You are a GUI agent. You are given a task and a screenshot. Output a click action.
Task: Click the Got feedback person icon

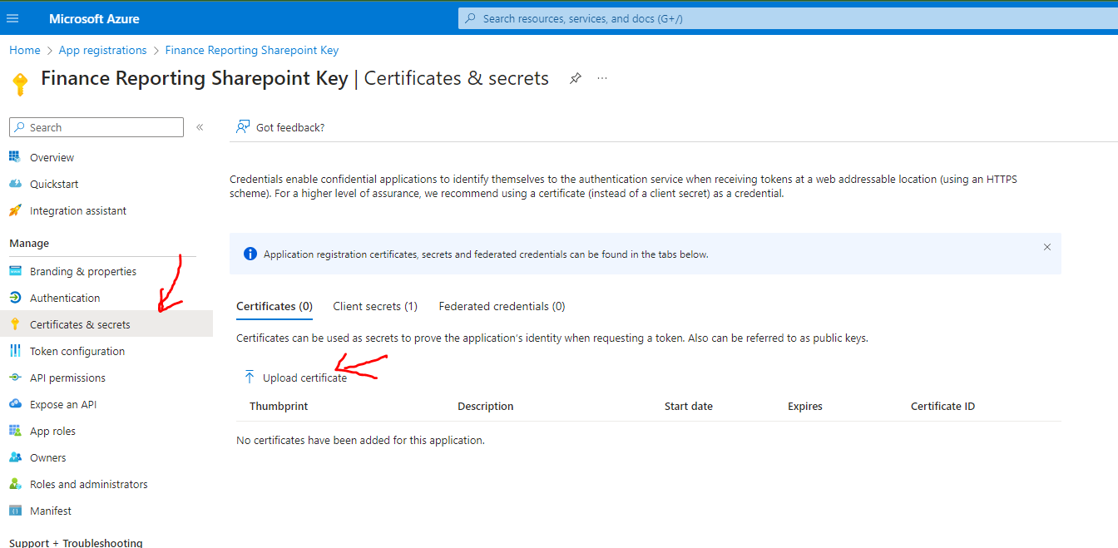[243, 126]
